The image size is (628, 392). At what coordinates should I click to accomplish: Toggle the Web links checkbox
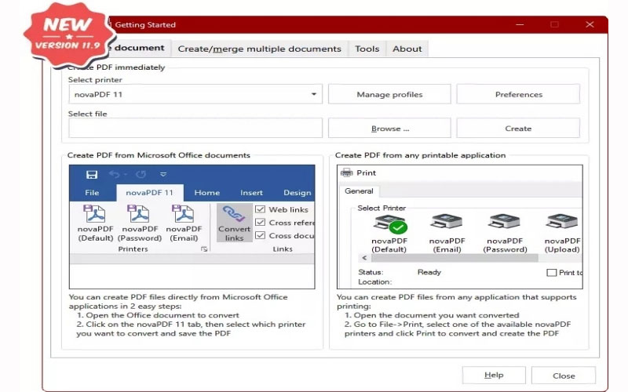coord(260,209)
